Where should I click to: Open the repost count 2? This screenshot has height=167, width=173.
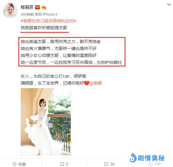tap(67, 164)
